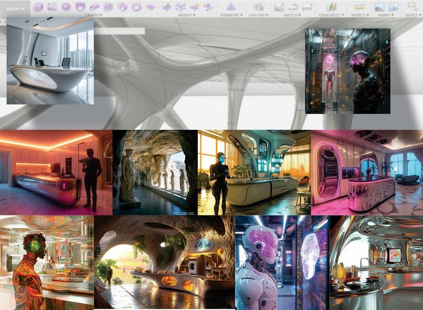Image resolution: width=423 pixels, height=310 pixels.
Task: Click the Create Sketch icon
Action: [x=279, y=7]
